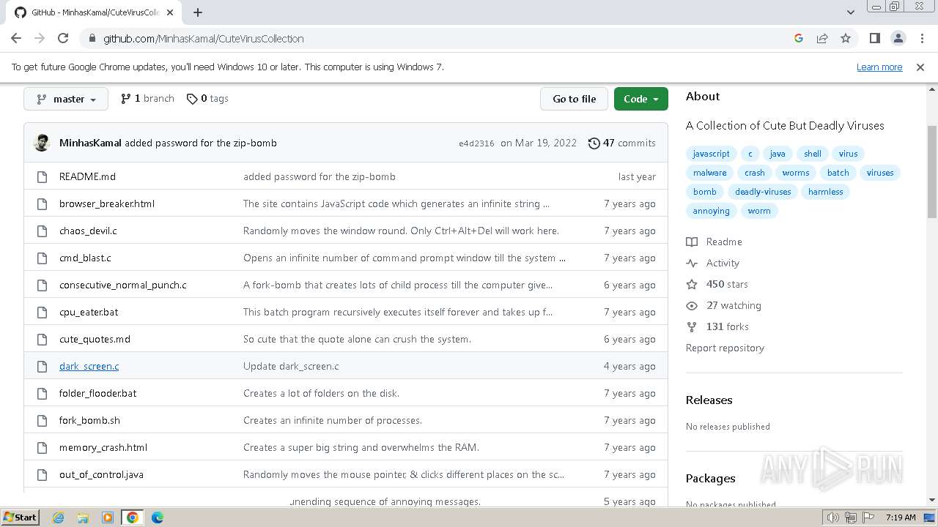Click Report repository
This screenshot has height=527, width=938.
click(725, 348)
